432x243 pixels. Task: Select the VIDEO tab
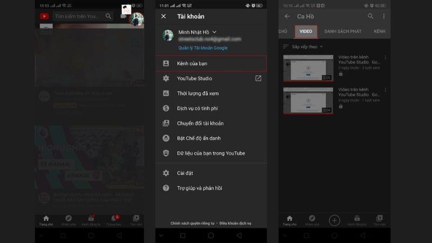(306, 31)
